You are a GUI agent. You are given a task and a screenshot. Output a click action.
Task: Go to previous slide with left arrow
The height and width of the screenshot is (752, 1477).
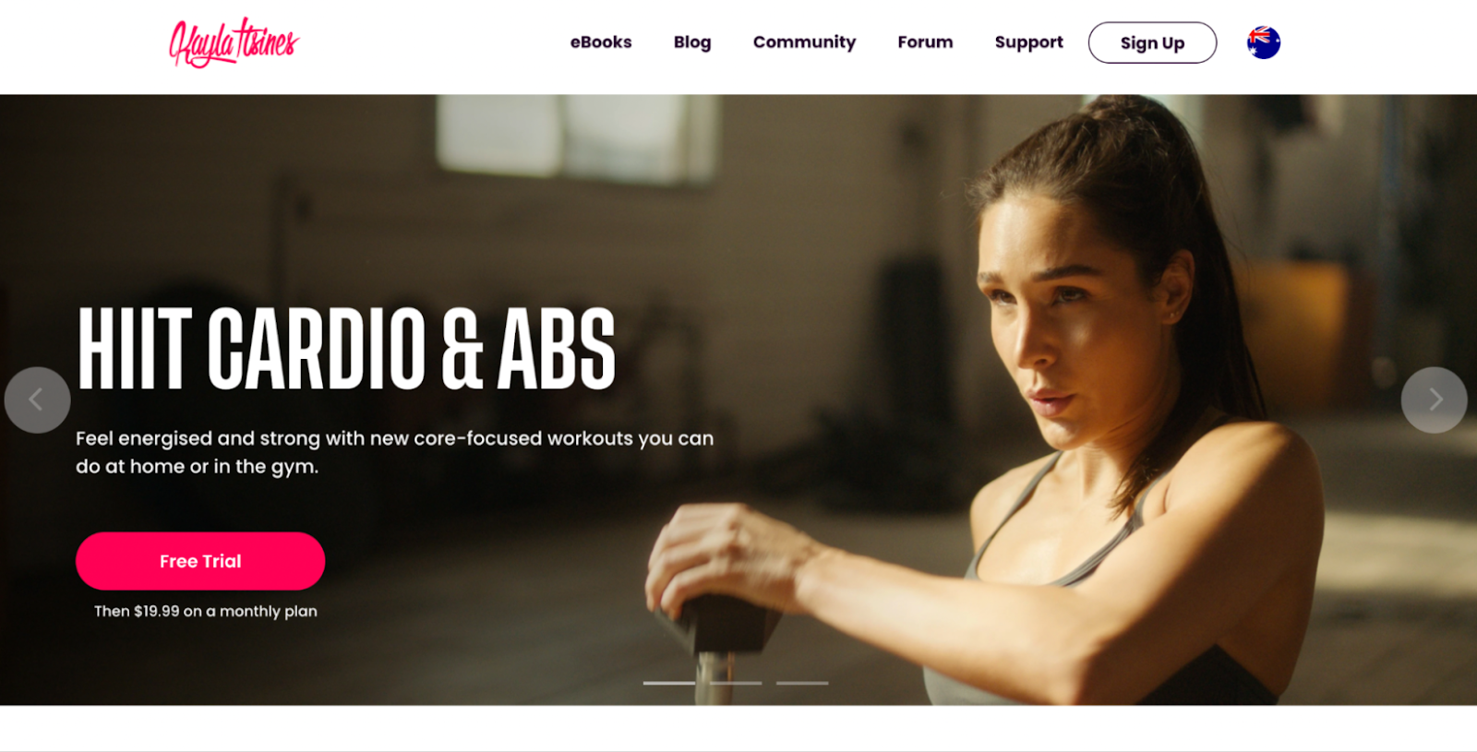[37, 400]
